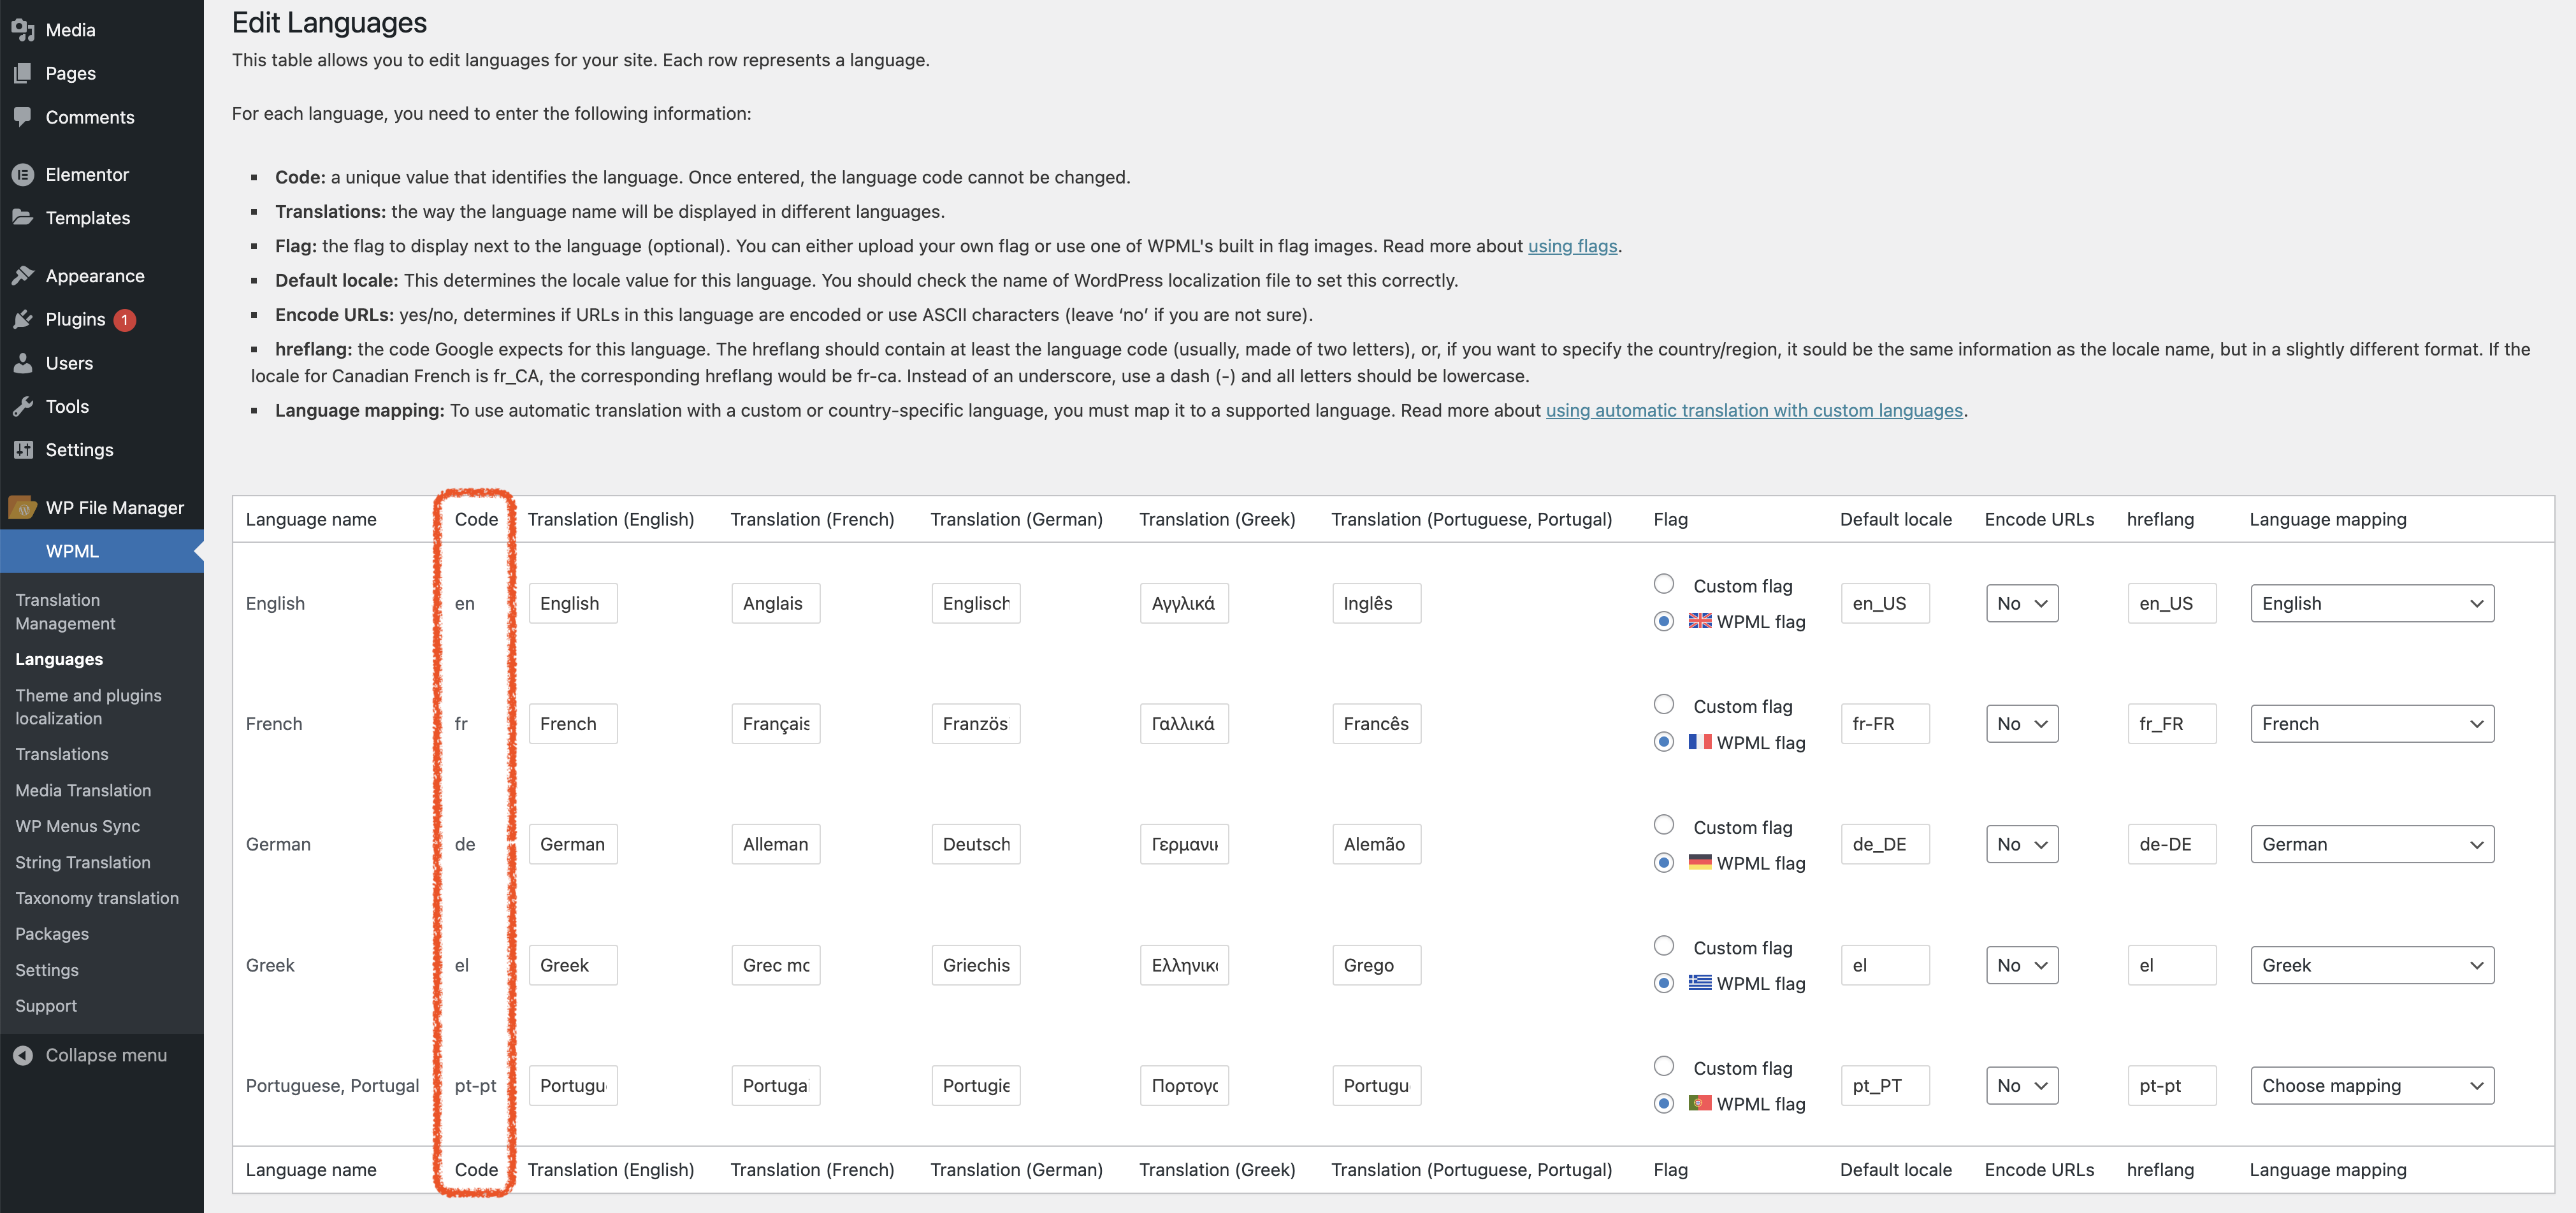Select WPML flag for French
The image size is (2576, 1213).
1664,742
